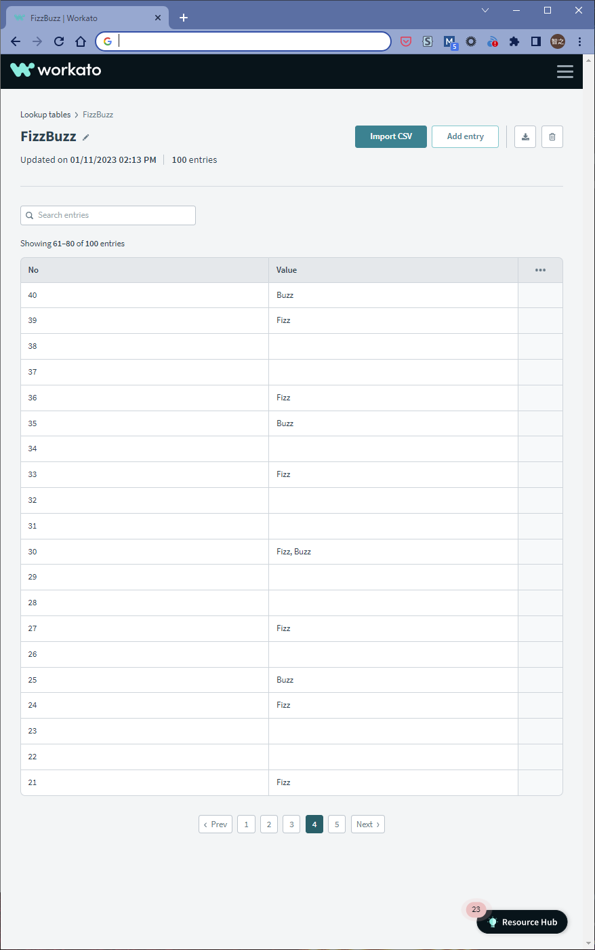
Task: Download the lookup table as a file
Action: coord(525,136)
